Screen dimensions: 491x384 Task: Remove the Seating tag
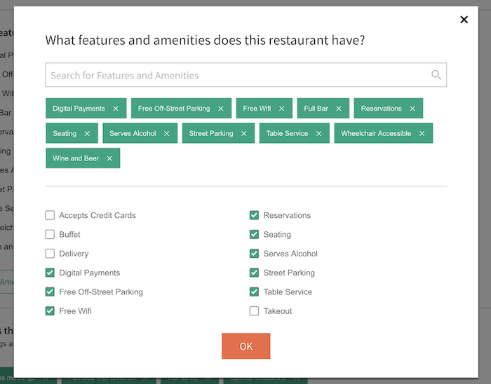[x=87, y=134]
